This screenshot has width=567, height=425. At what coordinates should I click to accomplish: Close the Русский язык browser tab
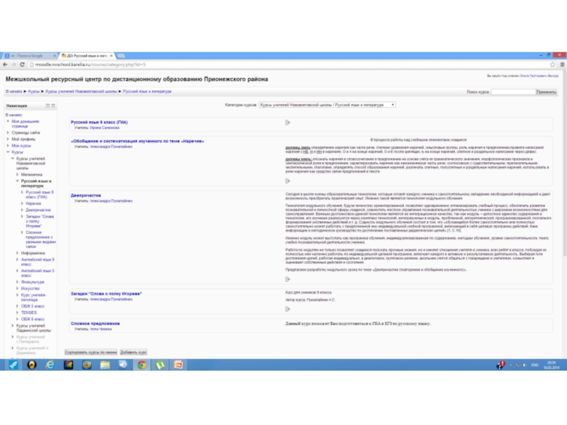111,56
